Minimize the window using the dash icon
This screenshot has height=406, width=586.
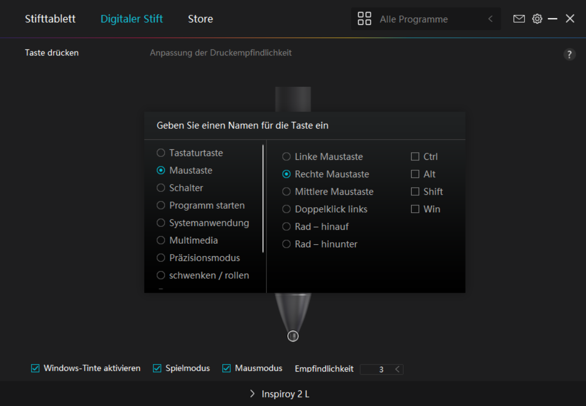553,19
